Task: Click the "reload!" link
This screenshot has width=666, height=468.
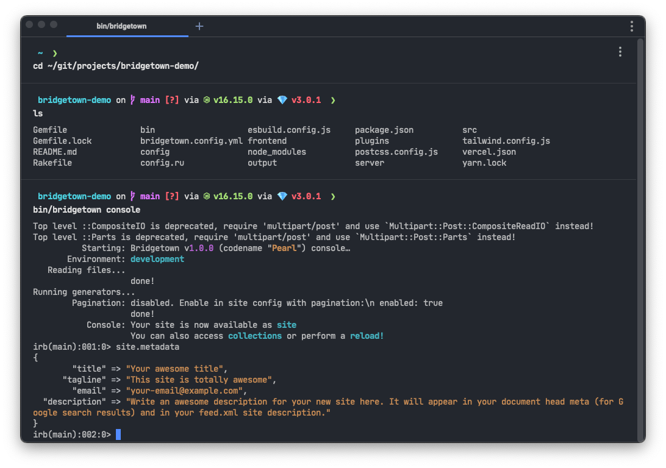Action: coord(367,336)
